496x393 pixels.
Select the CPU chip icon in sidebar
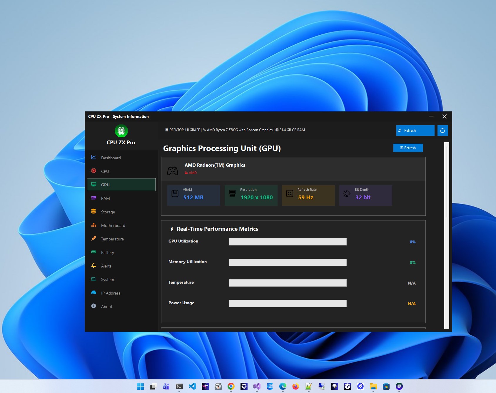click(x=93, y=171)
